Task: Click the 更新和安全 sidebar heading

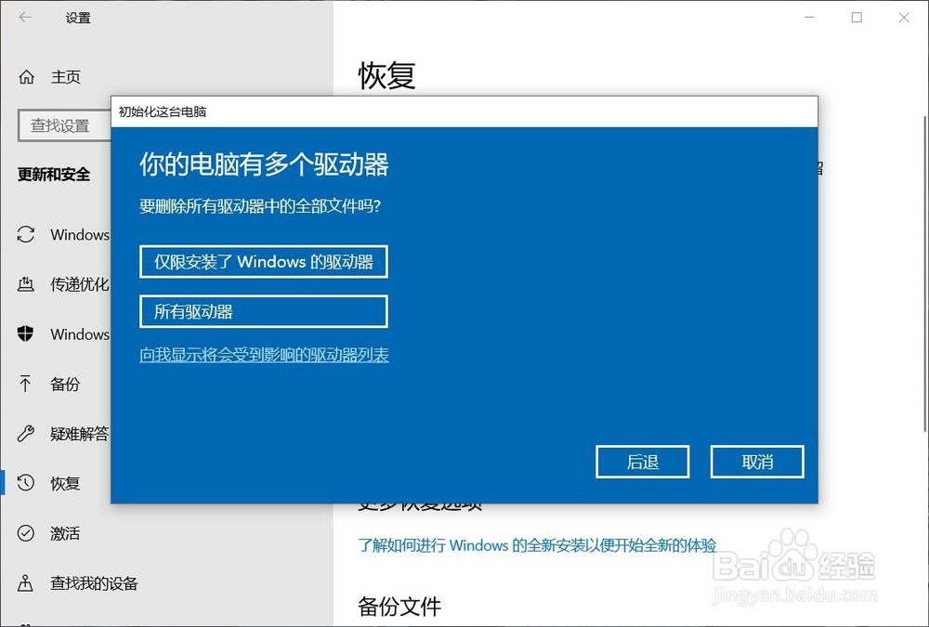Action: pos(54,175)
